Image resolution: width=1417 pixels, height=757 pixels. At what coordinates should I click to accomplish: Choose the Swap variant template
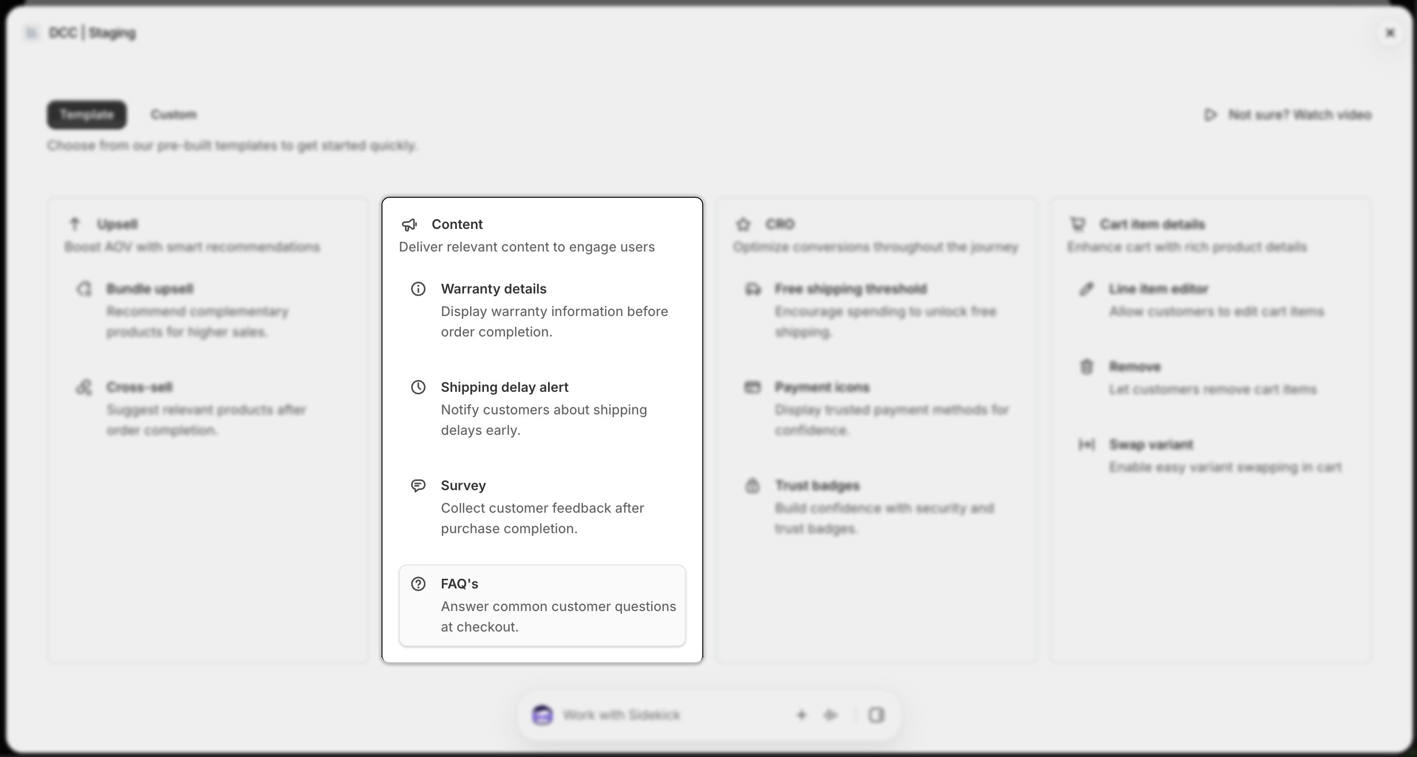[1210, 456]
